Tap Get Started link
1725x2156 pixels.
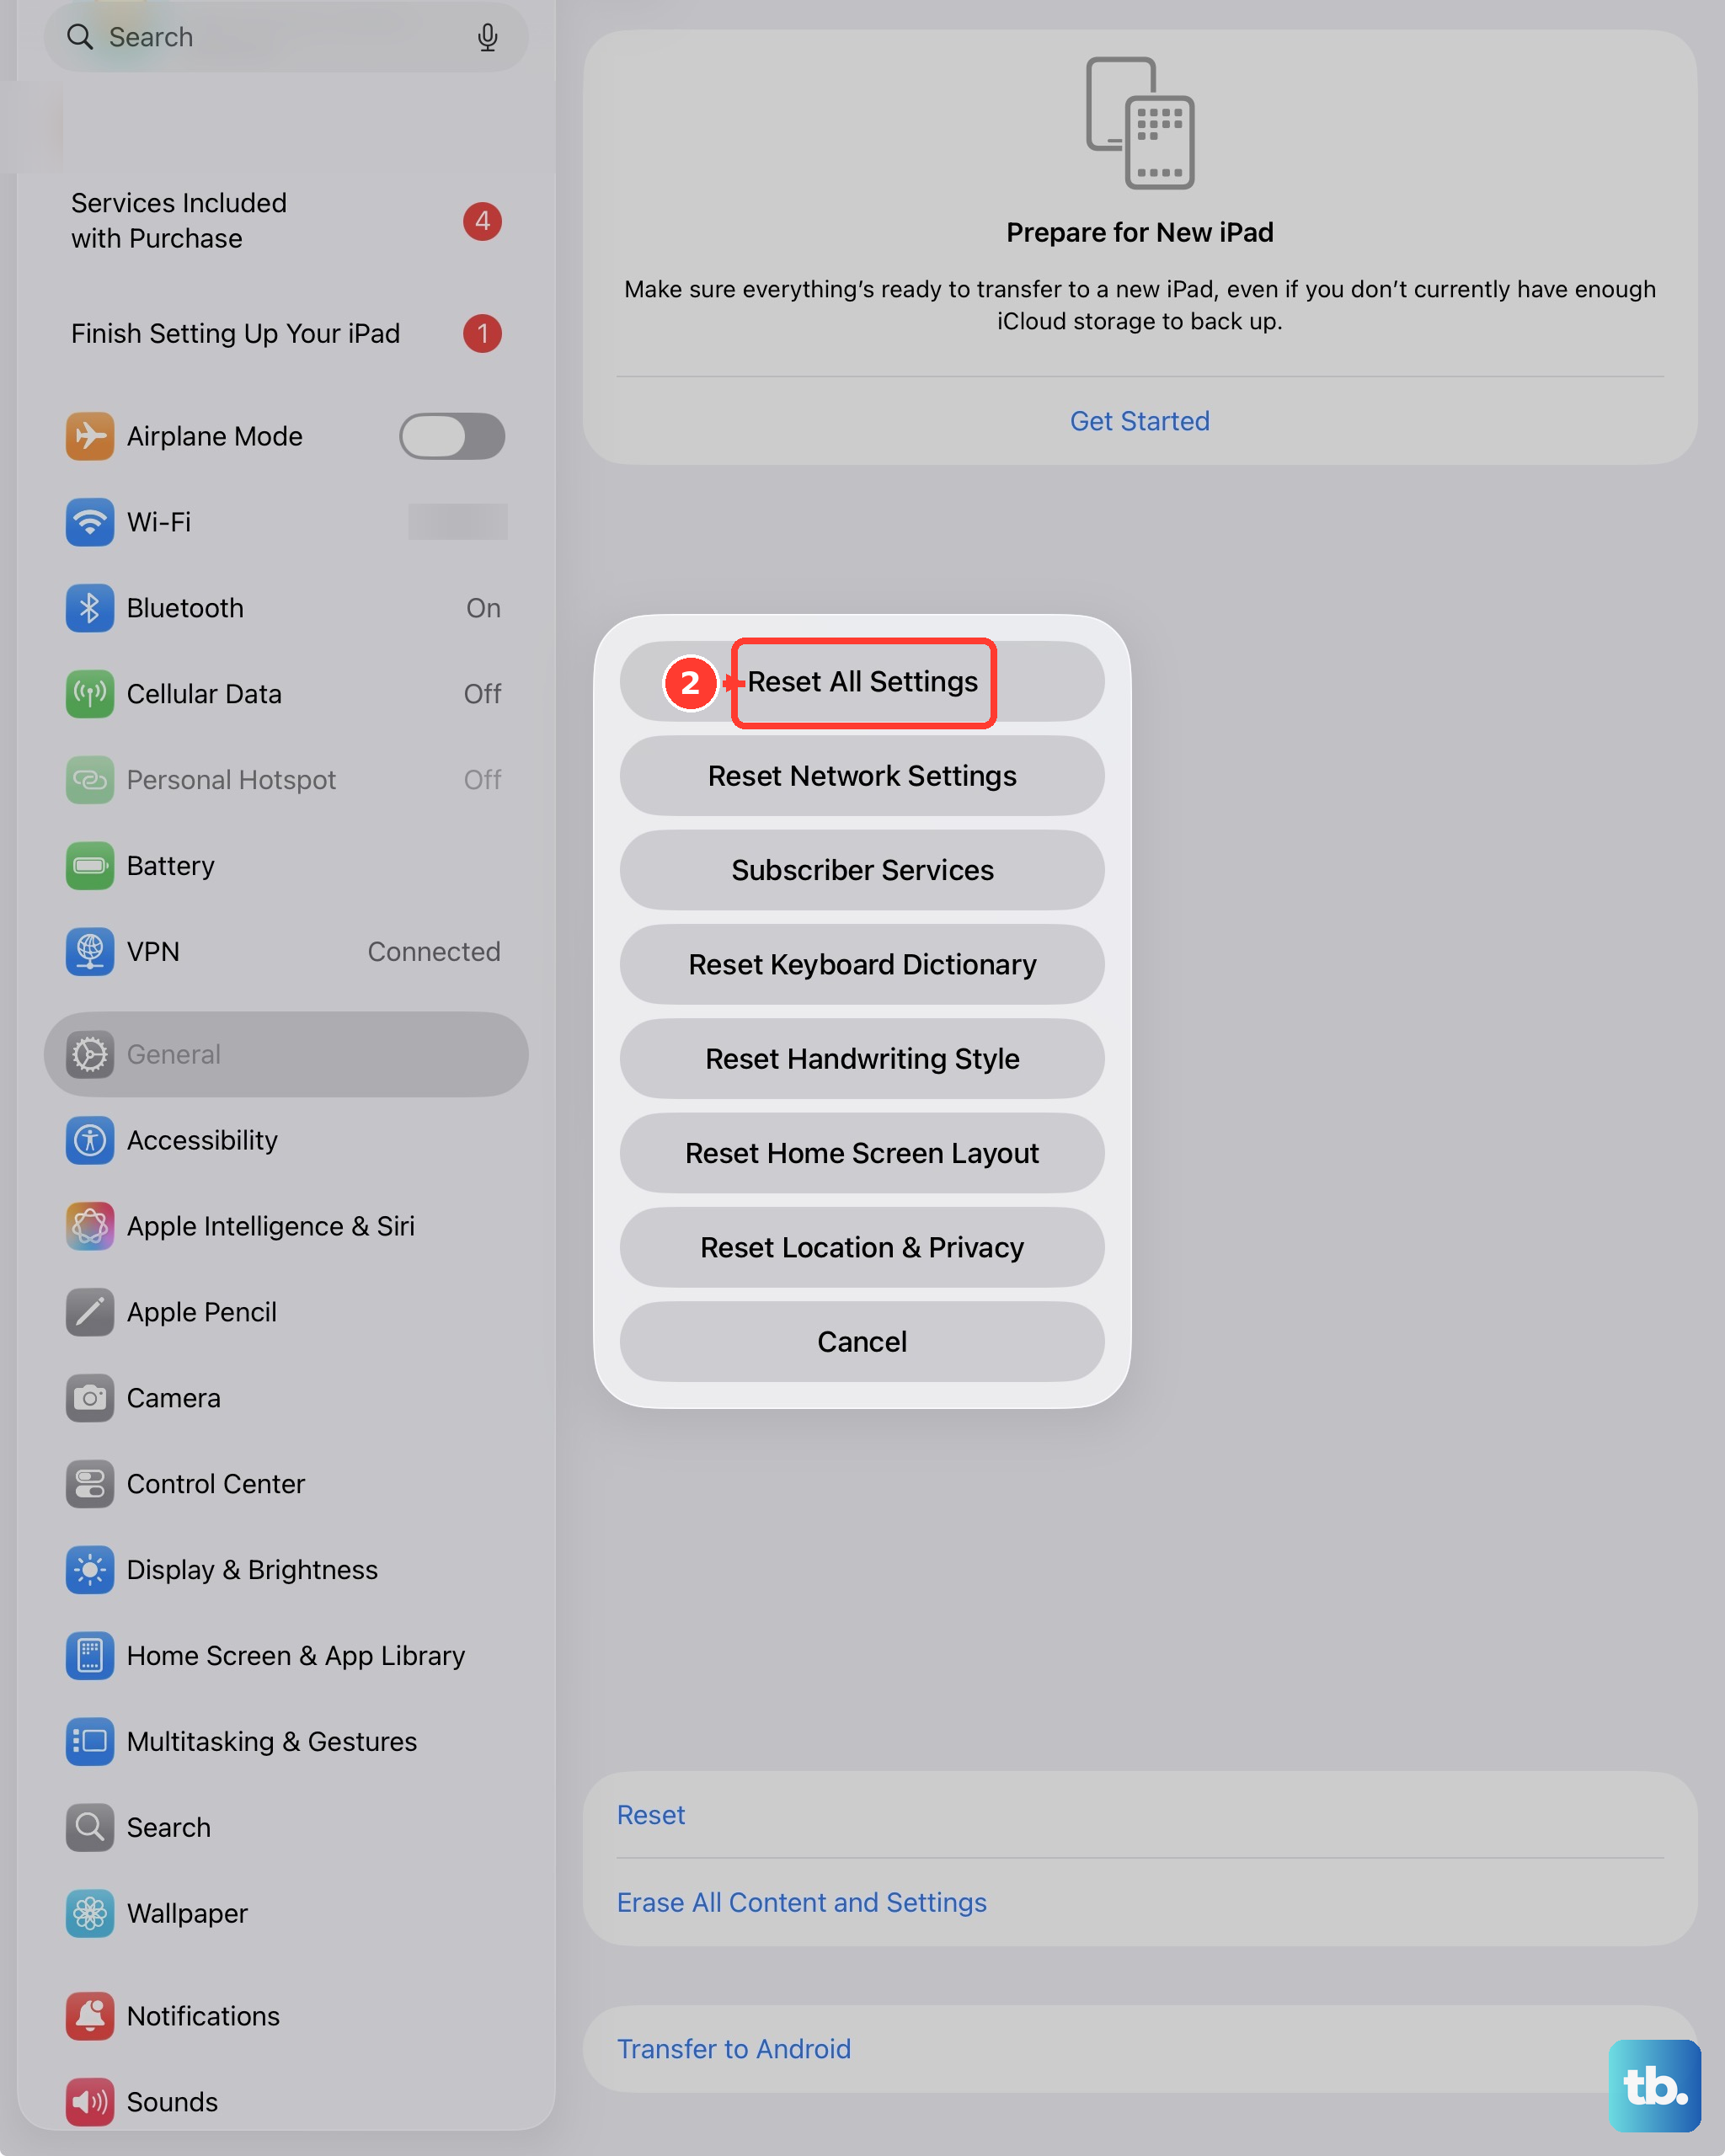[x=1140, y=421]
